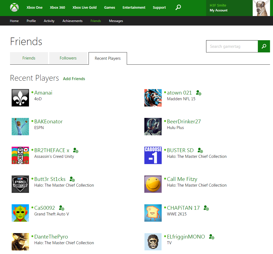Viewport: 273px width, 254px height.
Task: Click the "Grand Theft Auto V" activity text
Action: pos(51,214)
